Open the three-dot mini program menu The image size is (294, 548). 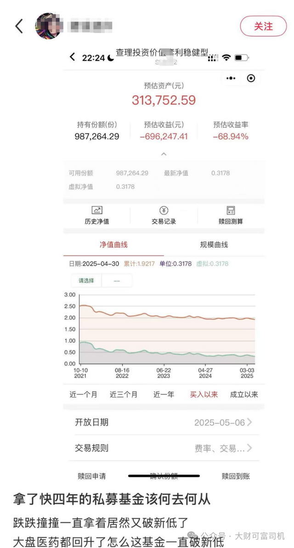tap(232, 78)
